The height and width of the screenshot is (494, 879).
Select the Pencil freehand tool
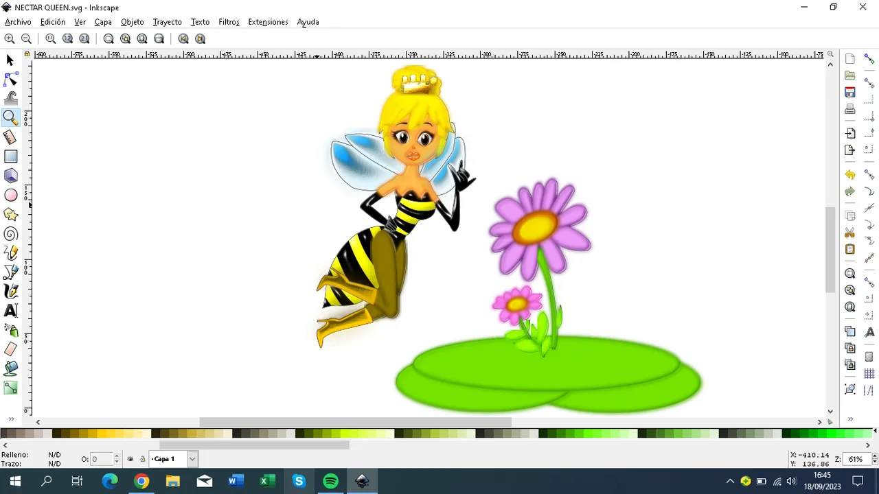click(10, 253)
